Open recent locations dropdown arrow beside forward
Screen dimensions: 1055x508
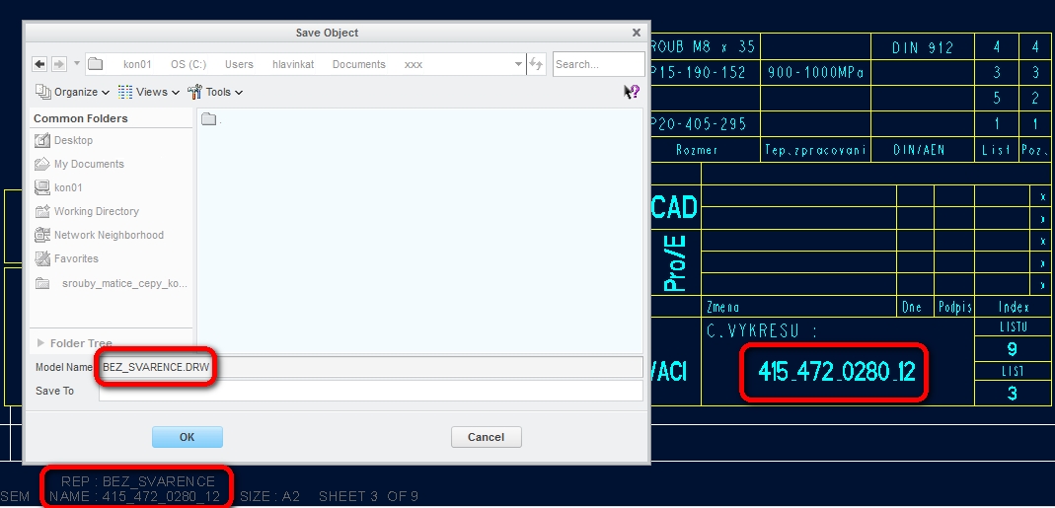click(x=77, y=64)
